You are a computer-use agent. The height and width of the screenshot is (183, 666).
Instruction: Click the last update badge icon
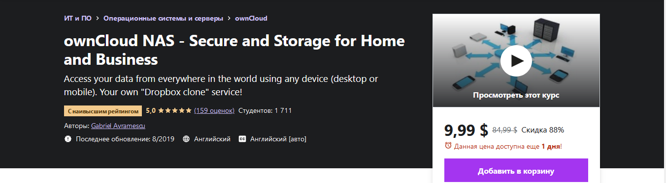(x=68, y=139)
